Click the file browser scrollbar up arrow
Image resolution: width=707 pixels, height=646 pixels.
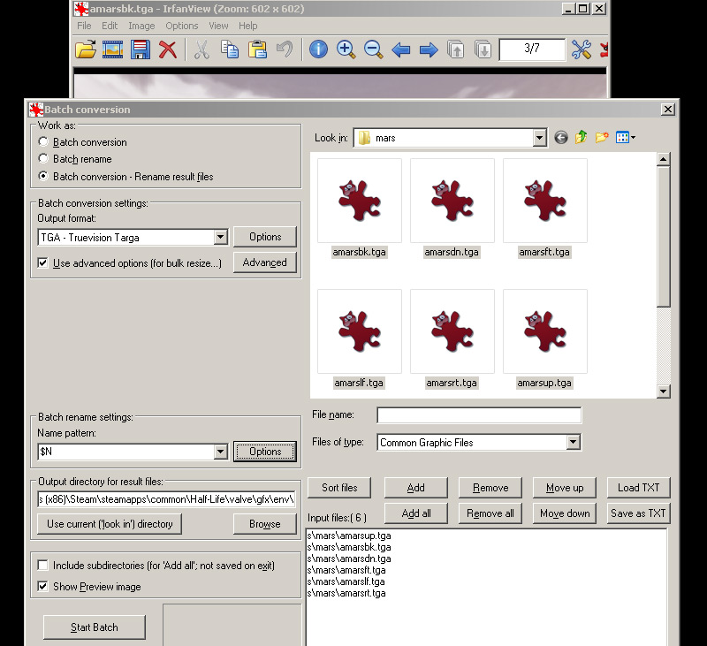coord(664,159)
